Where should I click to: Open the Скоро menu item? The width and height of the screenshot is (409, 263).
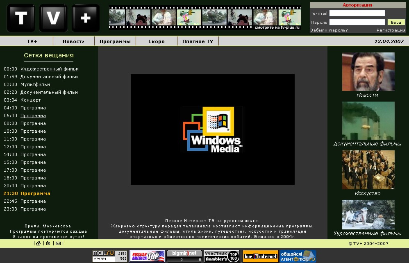[157, 41]
